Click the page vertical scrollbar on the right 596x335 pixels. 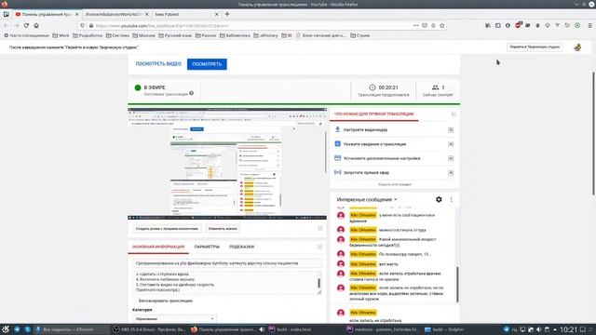coord(593,133)
